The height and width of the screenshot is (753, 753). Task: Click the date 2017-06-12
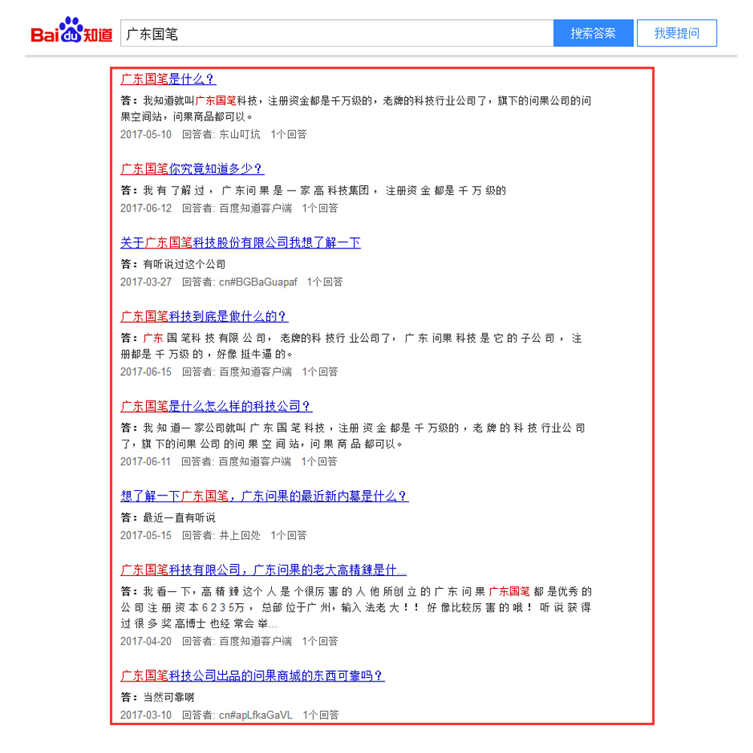point(146,209)
